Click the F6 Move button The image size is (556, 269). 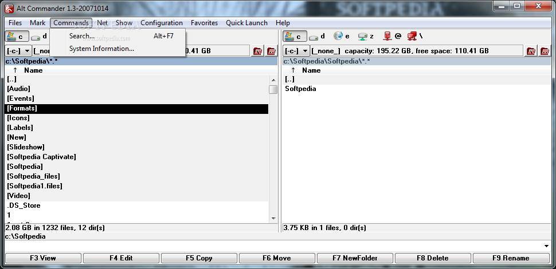pyautogui.click(x=277, y=258)
